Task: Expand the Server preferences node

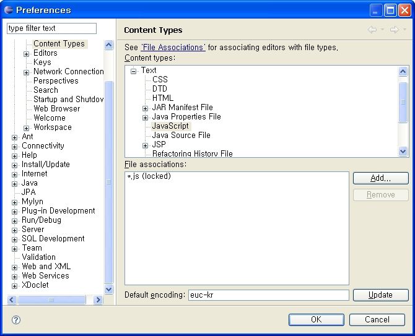Action: pos(15,230)
